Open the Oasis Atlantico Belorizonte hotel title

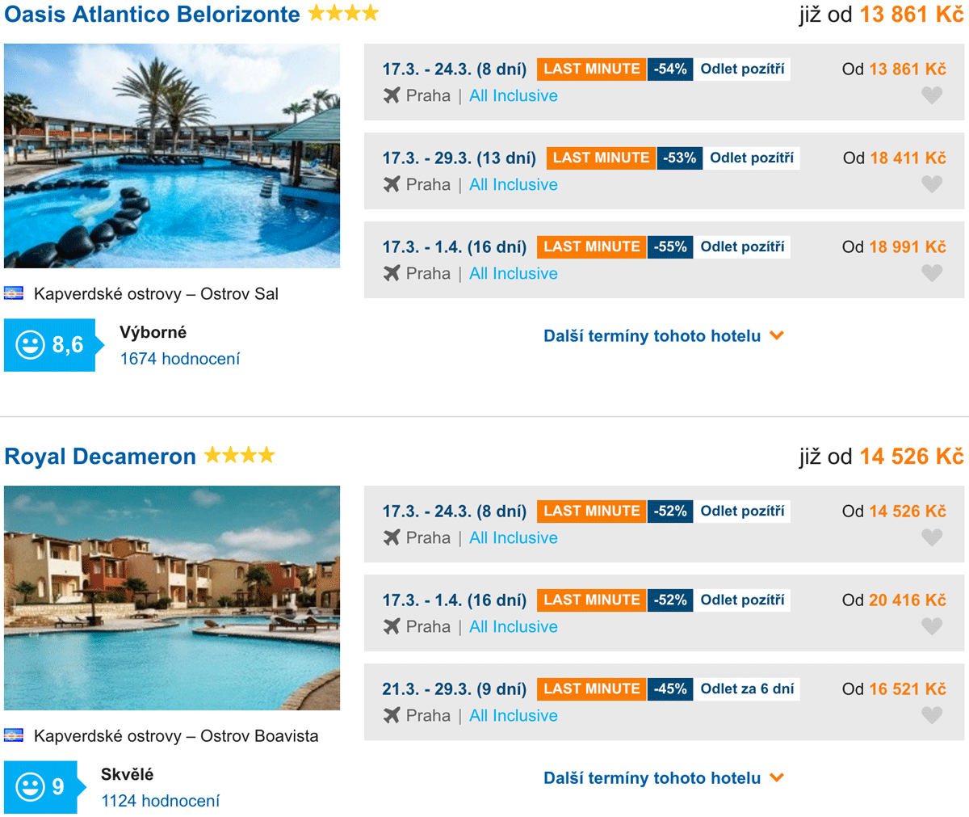[152, 15]
